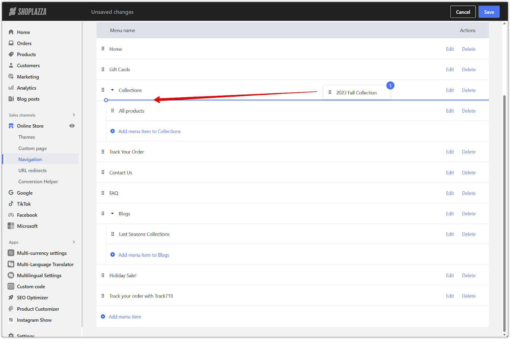Click the Analytics bar chart icon

pyautogui.click(x=11, y=88)
